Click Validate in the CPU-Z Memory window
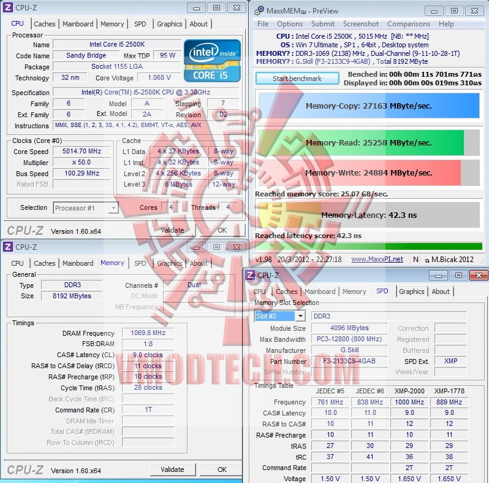 (173, 469)
